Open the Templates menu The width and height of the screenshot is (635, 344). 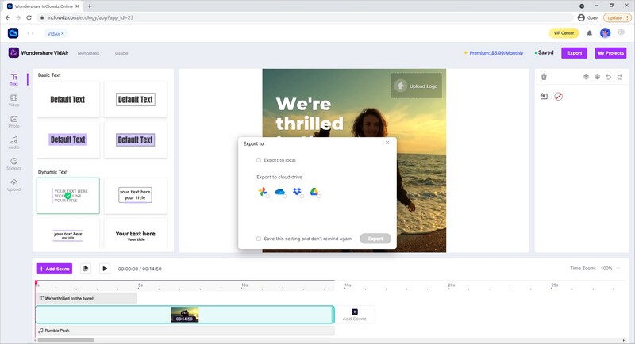click(x=88, y=53)
